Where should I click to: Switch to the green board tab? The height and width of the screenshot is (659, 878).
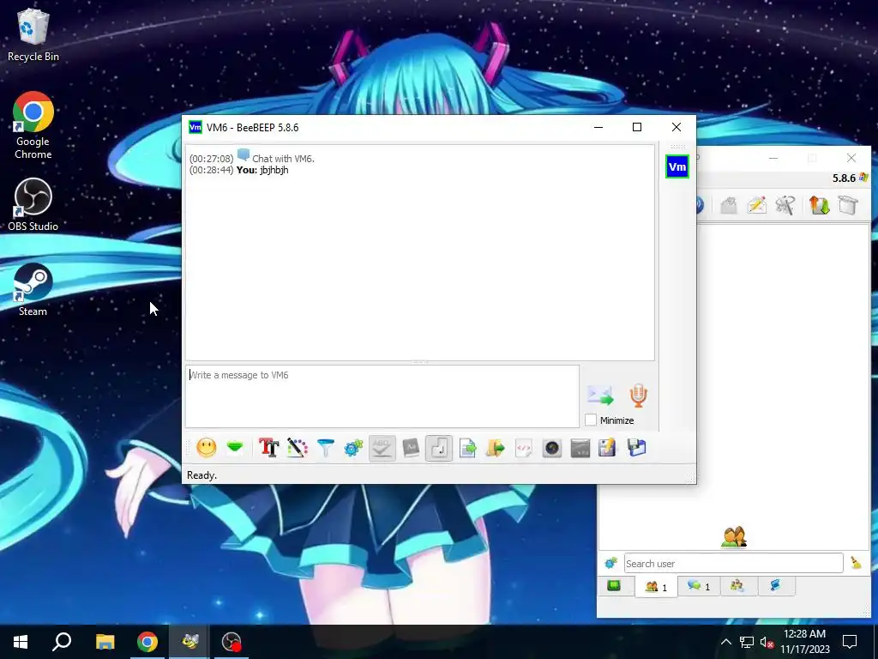[x=614, y=586]
